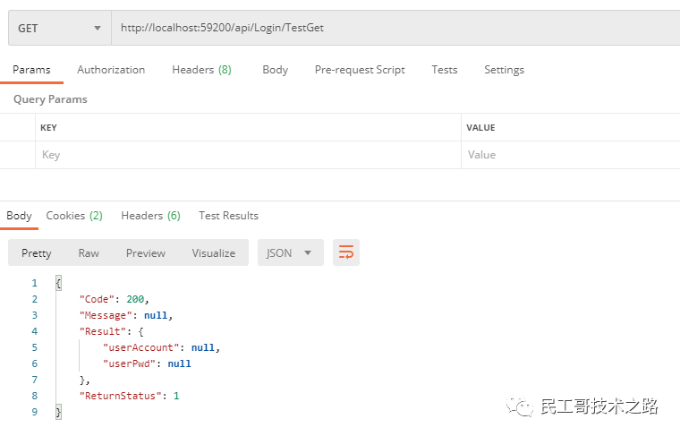Select the response Body tab
Image resolution: width=680 pixels, height=436 pixels.
point(19,216)
